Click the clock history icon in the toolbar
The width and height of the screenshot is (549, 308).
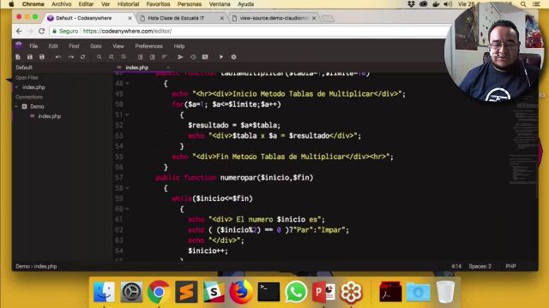[x=193, y=57]
